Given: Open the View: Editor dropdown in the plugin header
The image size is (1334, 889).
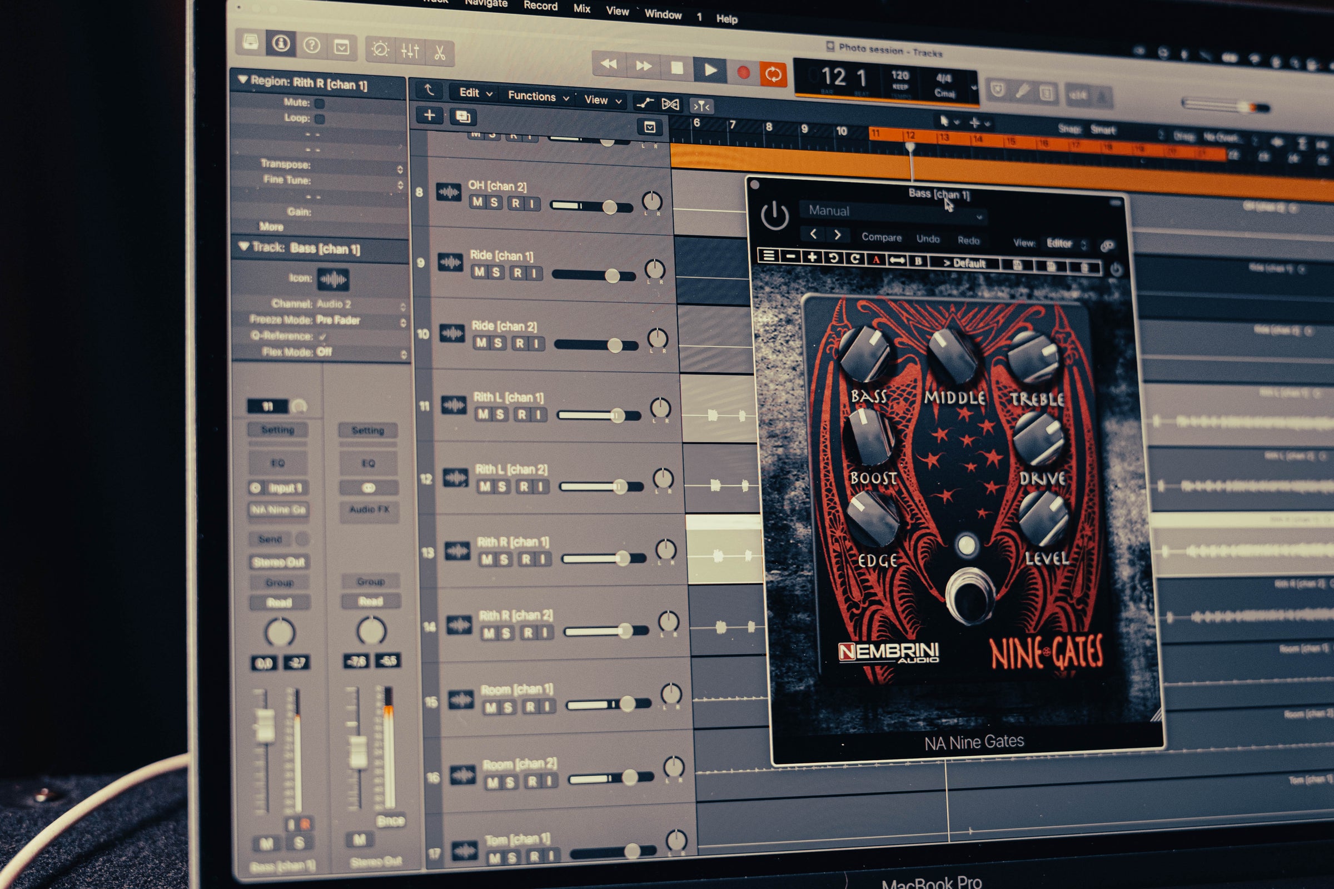Looking at the screenshot, I should tap(1063, 243).
